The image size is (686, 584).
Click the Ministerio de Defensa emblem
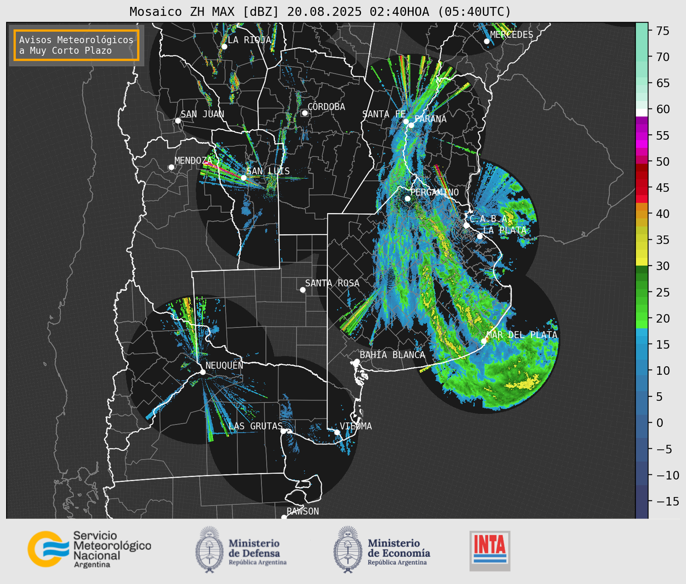pyautogui.click(x=209, y=549)
